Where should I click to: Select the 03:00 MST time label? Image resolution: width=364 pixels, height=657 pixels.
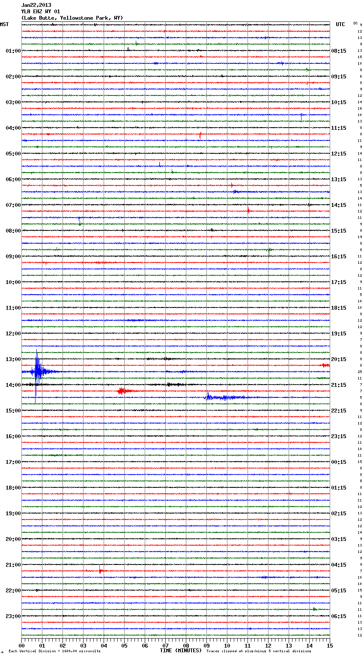(13, 102)
